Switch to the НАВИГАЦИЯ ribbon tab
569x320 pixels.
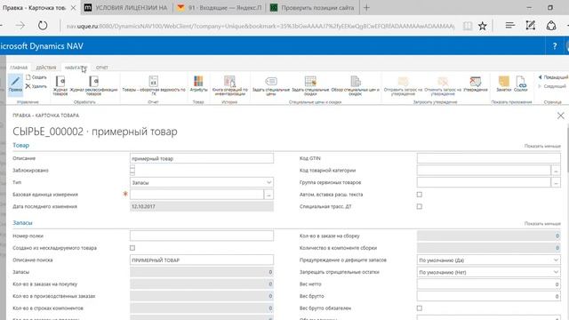pos(76,68)
